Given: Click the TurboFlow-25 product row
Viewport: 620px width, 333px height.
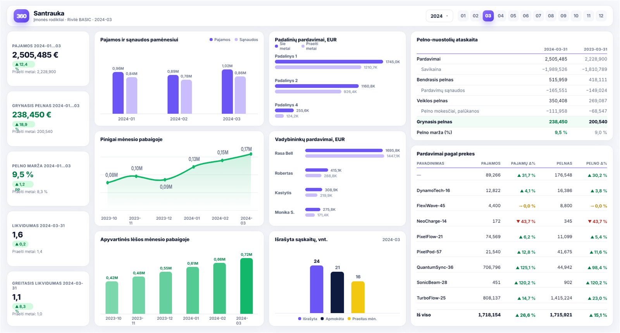Looking at the screenshot, I should coord(512,298).
